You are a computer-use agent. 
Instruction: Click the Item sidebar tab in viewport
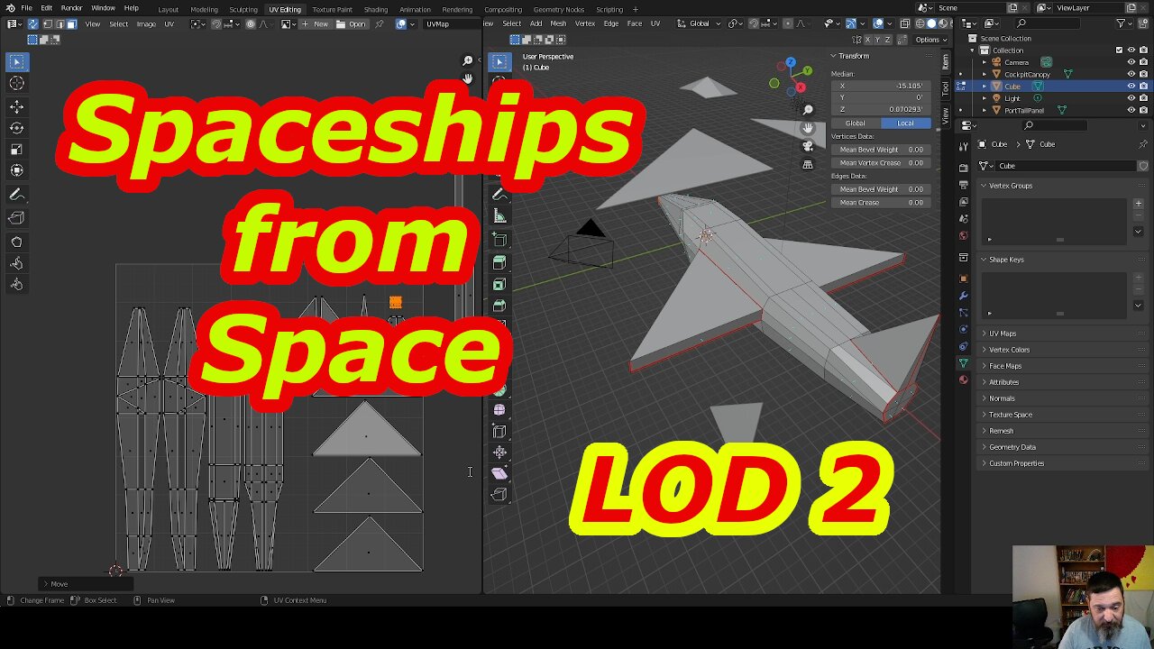pos(946,61)
